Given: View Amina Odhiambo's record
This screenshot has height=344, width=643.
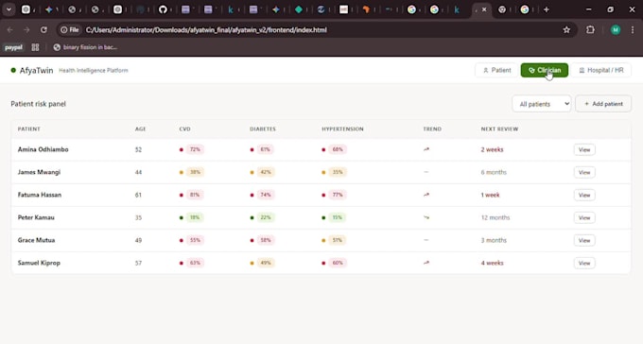Looking at the screenshot, I should click(x=584, y=150).
